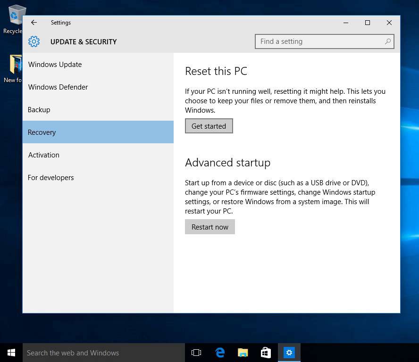The image size is (419, 362).
Task: Click the search magnifier in Find a setting
Action: point(387,41)
